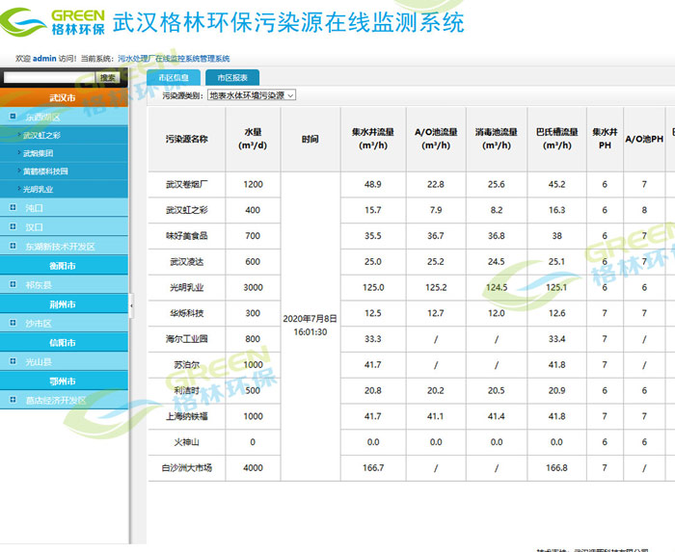Expand 东湖新技术开发区 node
This screenshot has width=675, height=552.
coord(13,246)
